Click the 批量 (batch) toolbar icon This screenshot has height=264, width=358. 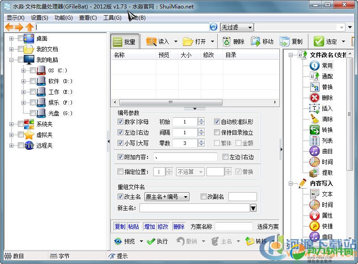coord(118,42)
